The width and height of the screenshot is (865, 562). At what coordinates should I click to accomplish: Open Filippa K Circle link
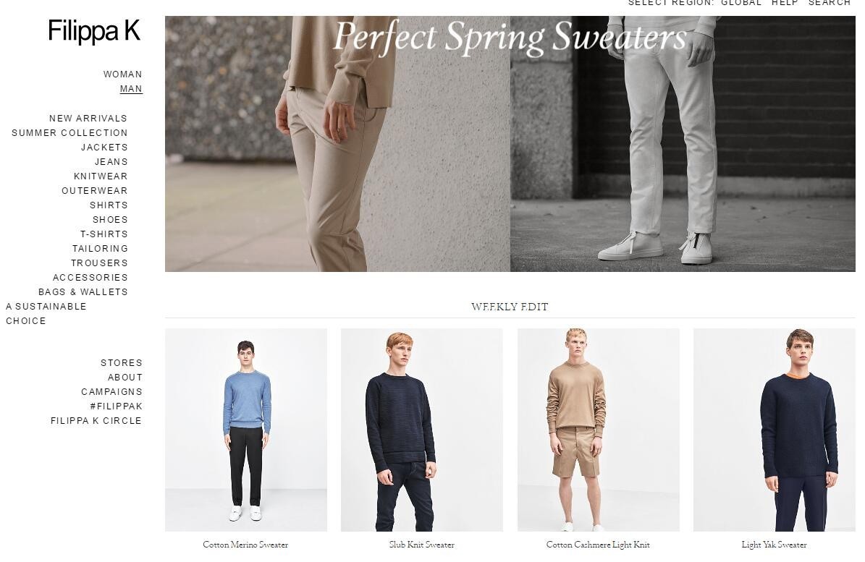[96, 421]
